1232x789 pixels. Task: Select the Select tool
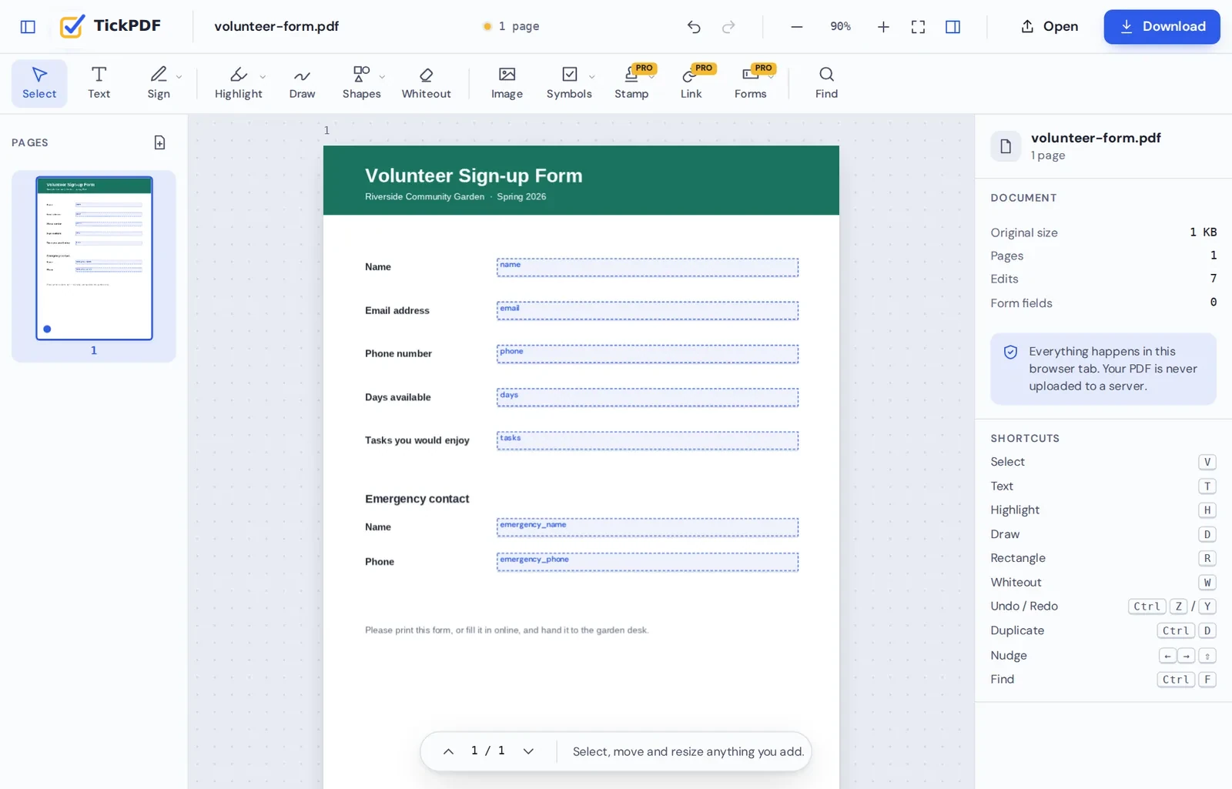point(39,83)
